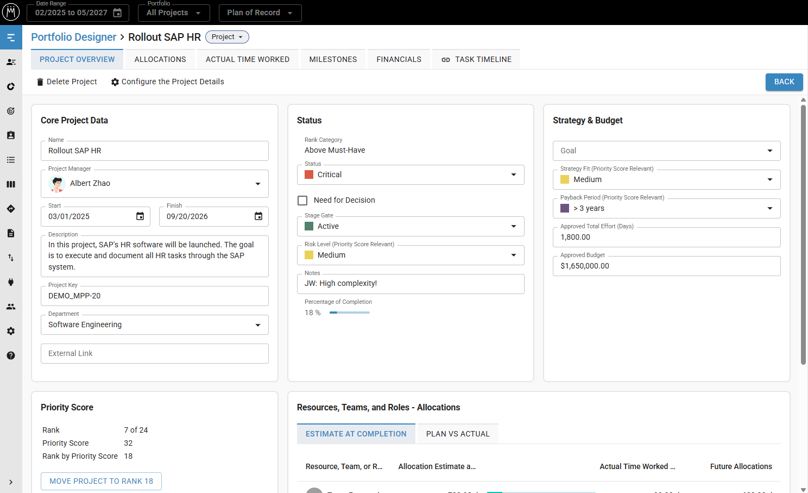Open the Finish date calendar picker
This screenshot has height=493, width=808.
pyautogui.click(x=258, y=216)
